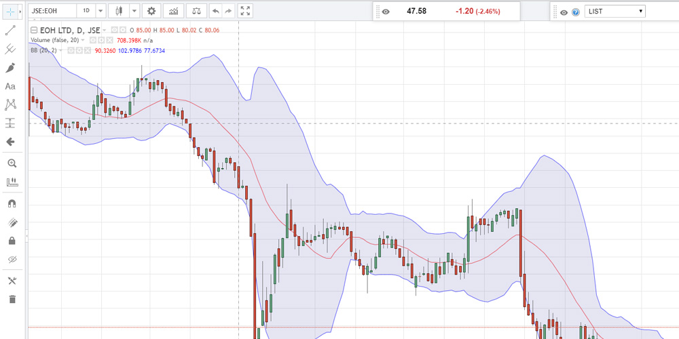Toggle hide all drawings eye icon
Image resolution: width=679 pixels, height=339 pixels.
[x=10, y=260]
